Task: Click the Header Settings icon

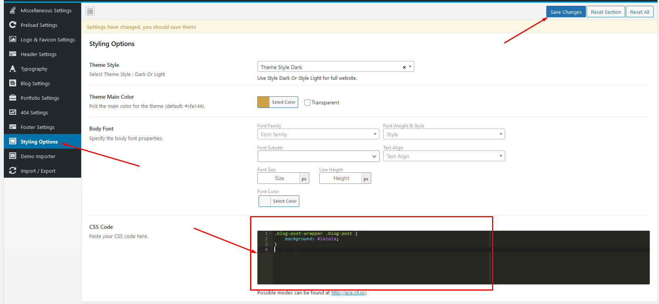Action: [x=13, y=54]
